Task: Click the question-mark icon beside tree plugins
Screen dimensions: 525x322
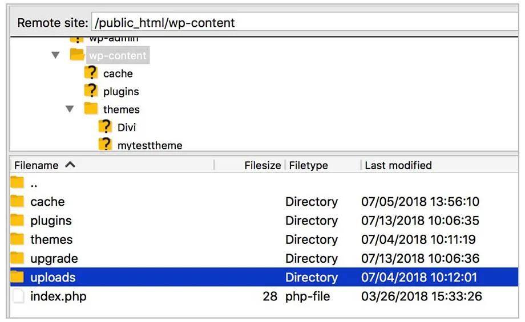Action: (x=91, y=91)
